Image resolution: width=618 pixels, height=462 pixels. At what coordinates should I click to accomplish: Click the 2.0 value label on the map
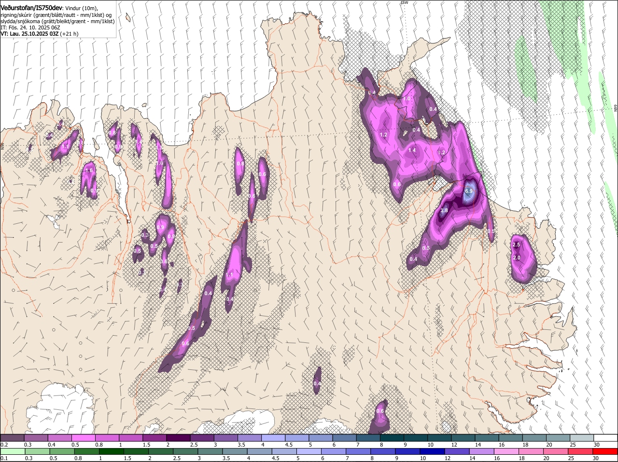coord(516,258)
